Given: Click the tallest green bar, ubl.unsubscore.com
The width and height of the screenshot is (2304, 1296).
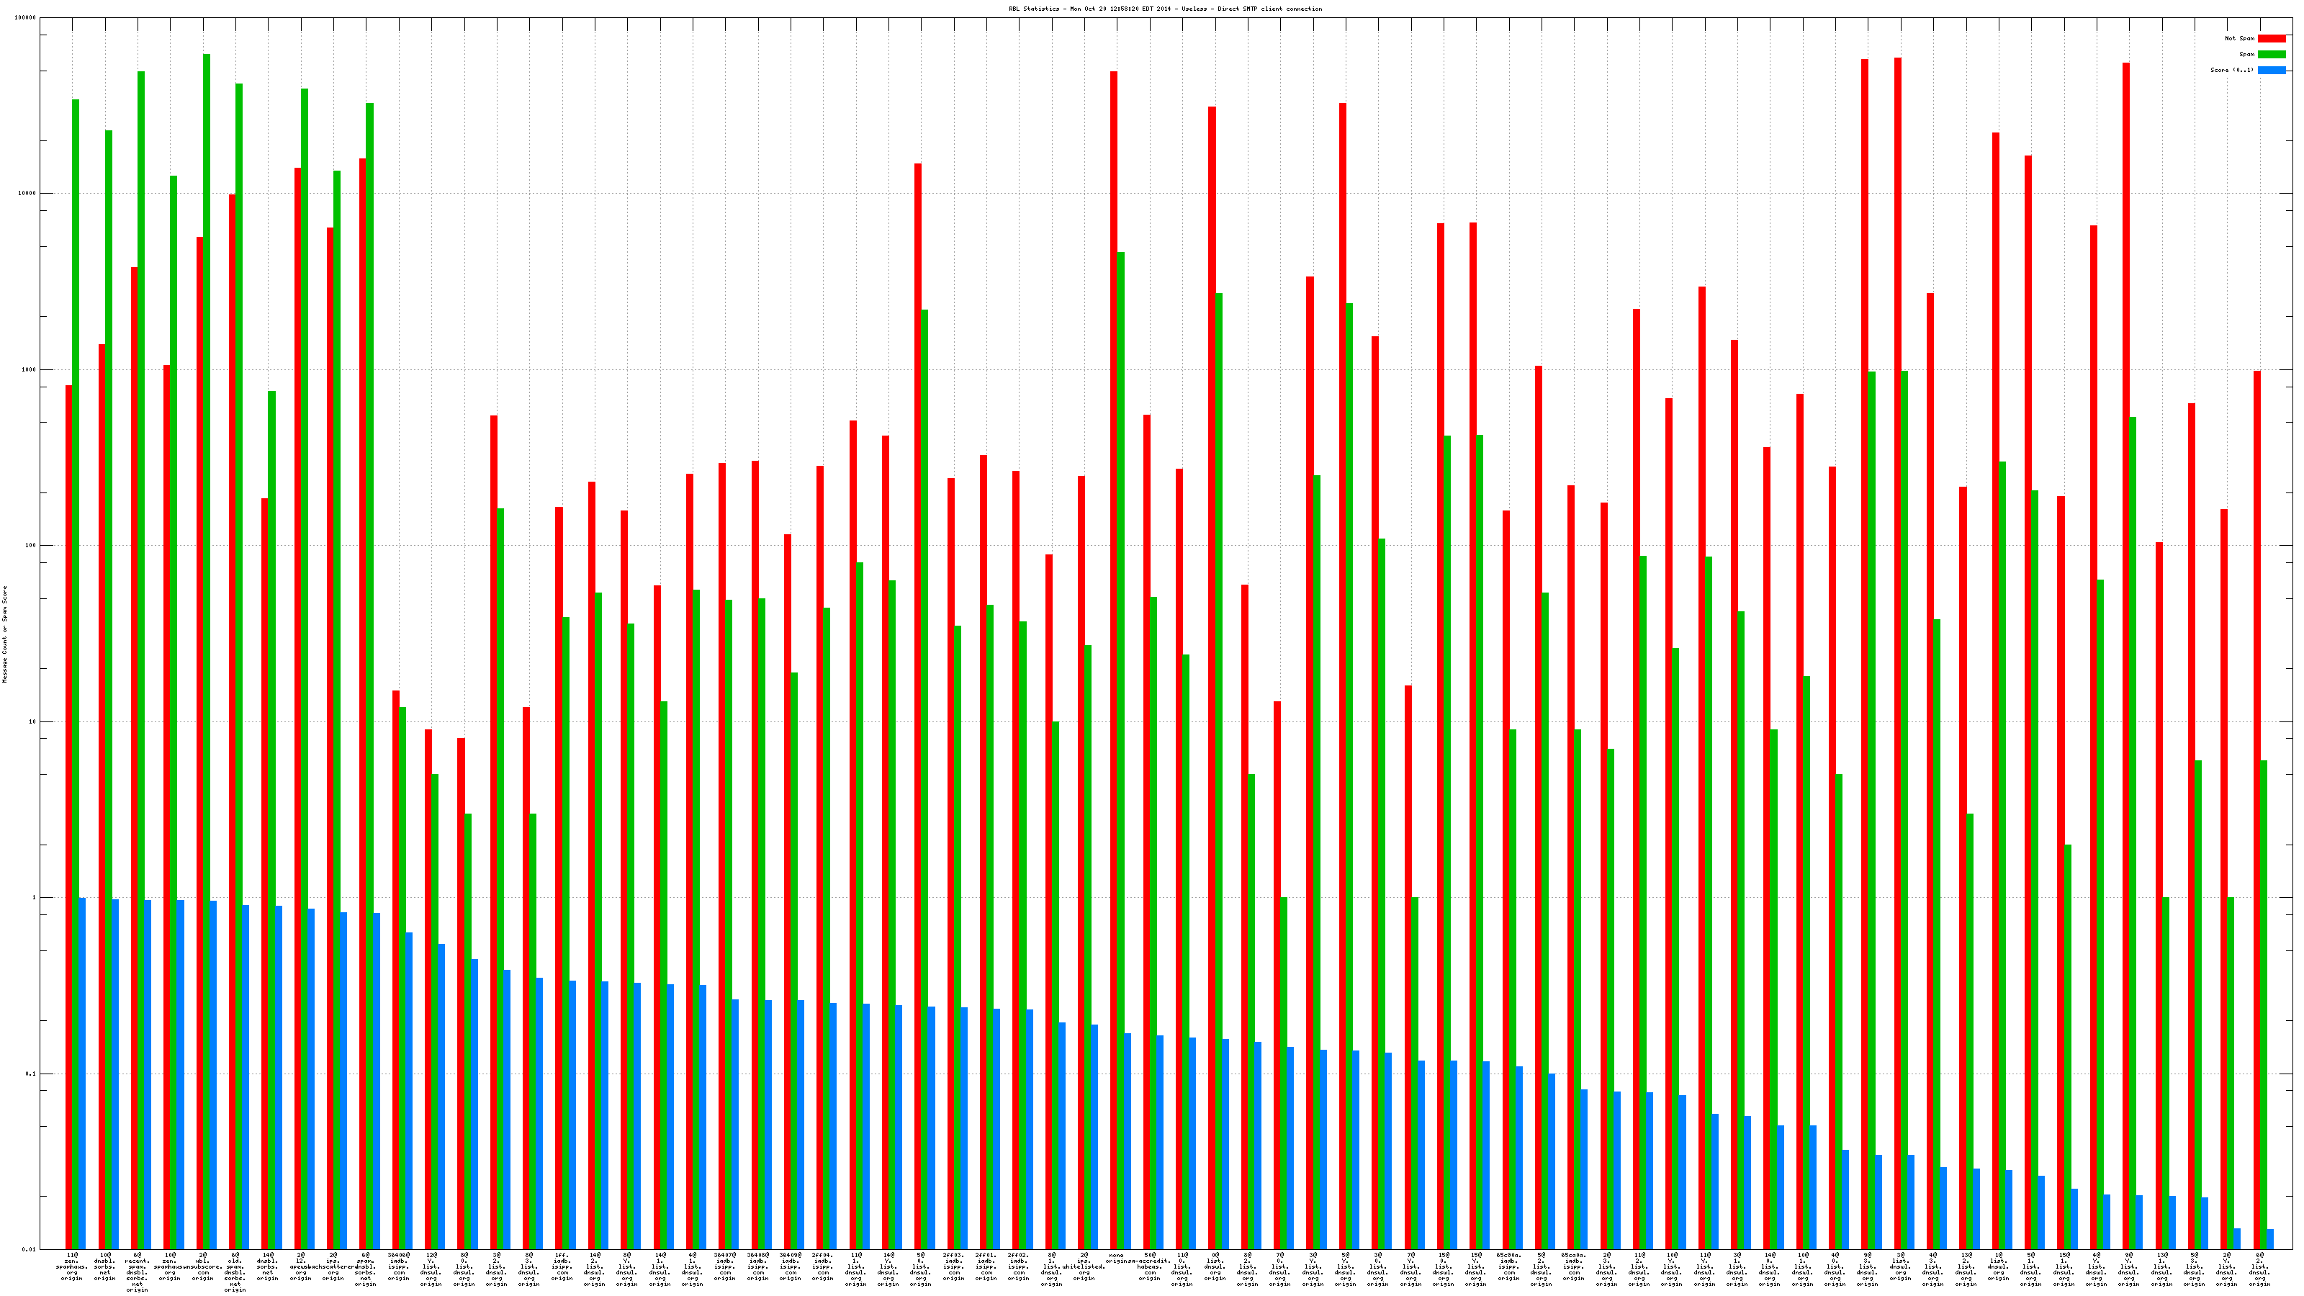Looking at the screenshot, I should click(207, 626).
